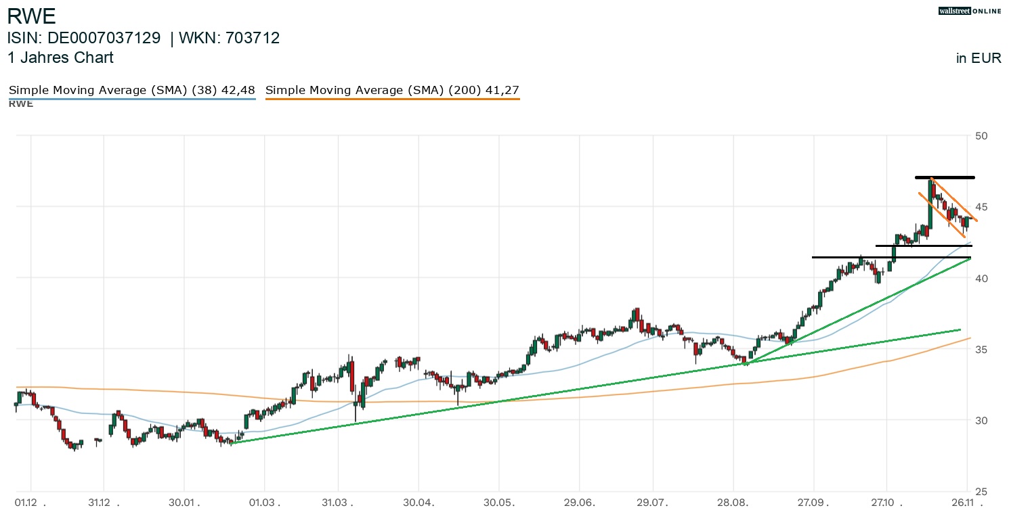Click the RWE chart title
1009x508 pixels.
(x=32, y=16)
